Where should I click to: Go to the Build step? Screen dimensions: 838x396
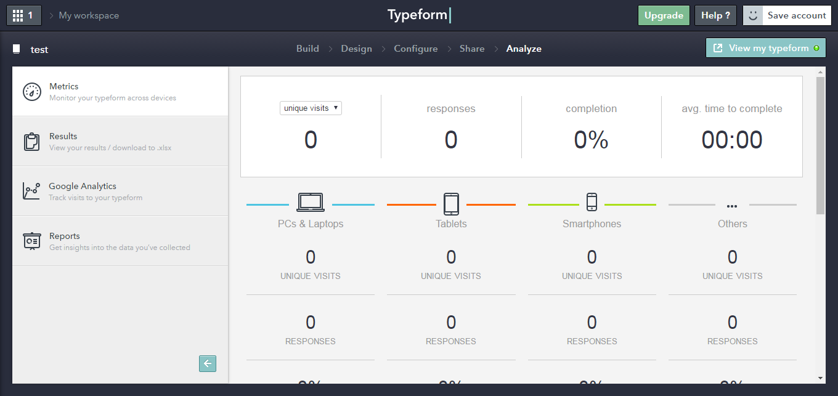point(307,49)
